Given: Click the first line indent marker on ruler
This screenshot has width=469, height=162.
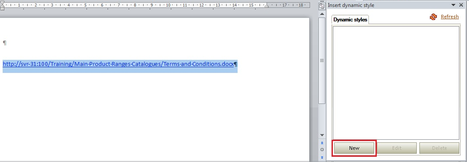Looking at the screenshot, I should tap(2, 3).
